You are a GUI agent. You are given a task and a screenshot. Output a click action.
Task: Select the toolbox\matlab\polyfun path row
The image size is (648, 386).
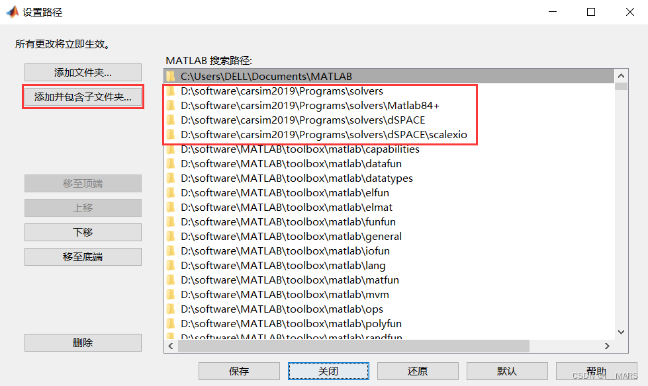(x=389, y=324)
